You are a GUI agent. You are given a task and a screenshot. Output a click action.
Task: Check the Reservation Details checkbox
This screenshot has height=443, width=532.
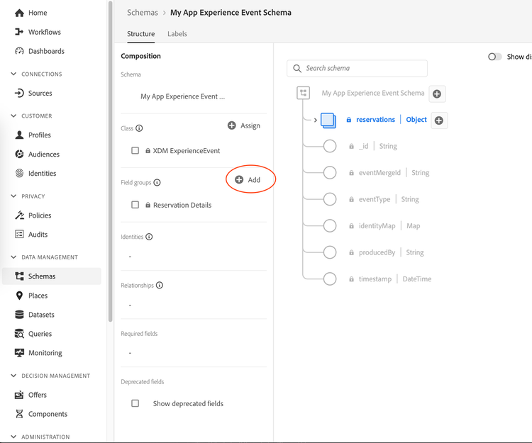[135, 205]
